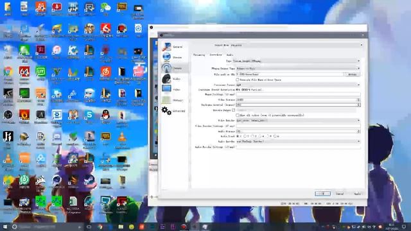Click Muxer Settings input field

click(298, 94)
